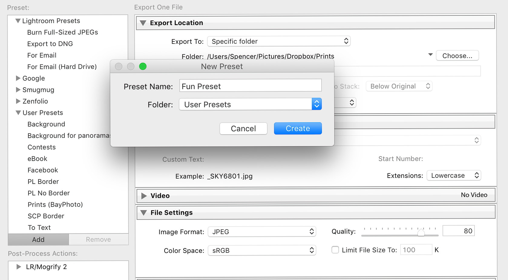Select the Contests user preset

tap(42, 147)
